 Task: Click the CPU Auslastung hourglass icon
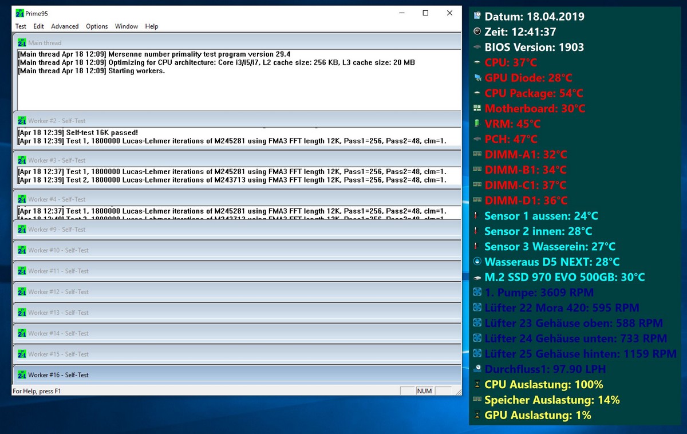pos(477,384)
